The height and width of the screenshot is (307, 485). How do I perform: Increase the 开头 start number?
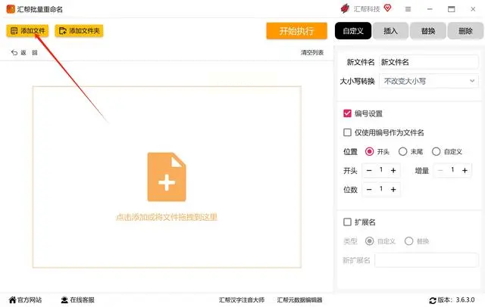click(393, 170)
